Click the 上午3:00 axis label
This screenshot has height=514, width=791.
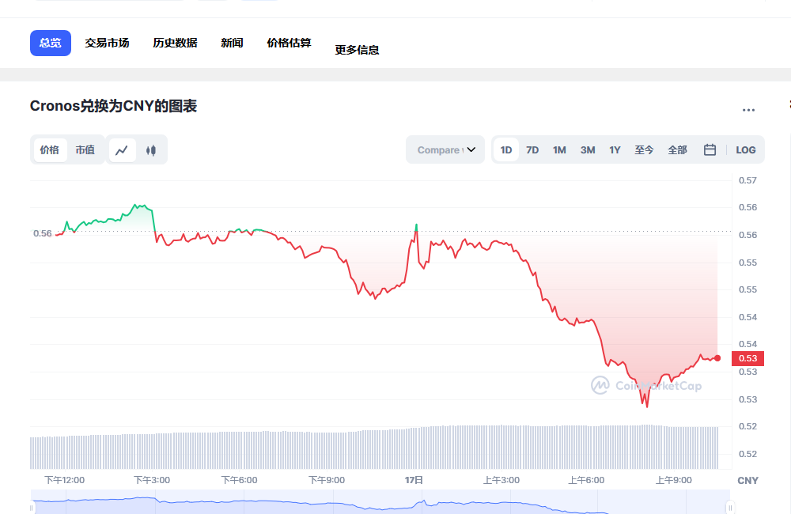point(501,480)
